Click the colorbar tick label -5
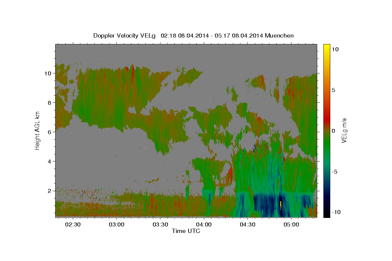 (x=335, y=172)
